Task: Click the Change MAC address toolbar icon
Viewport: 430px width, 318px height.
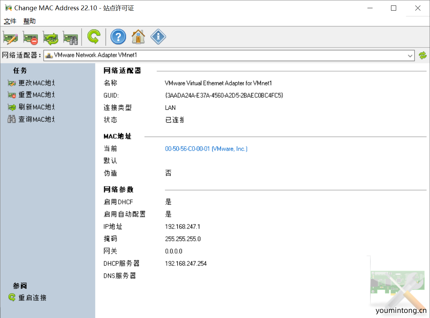Action: (10, 37)
